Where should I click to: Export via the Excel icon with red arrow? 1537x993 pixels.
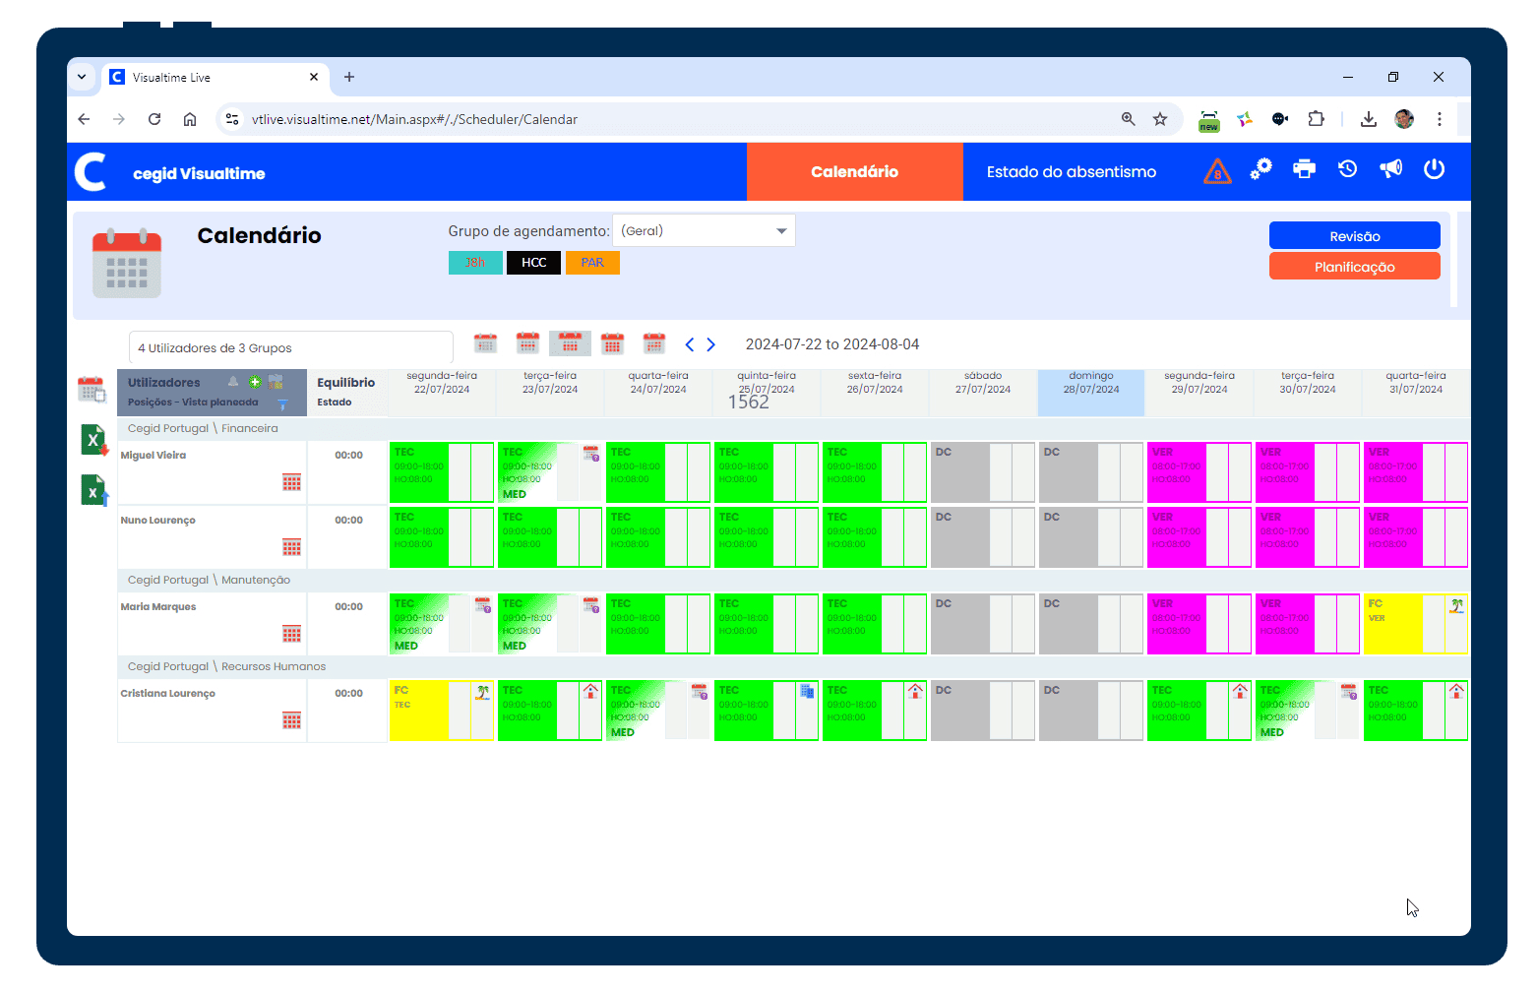point(93,440)
